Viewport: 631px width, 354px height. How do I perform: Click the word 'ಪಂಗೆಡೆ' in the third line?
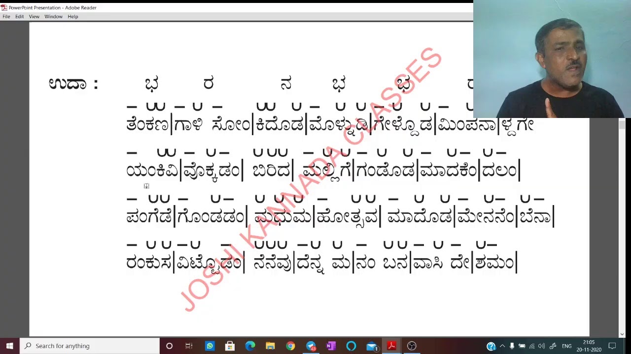149,216
